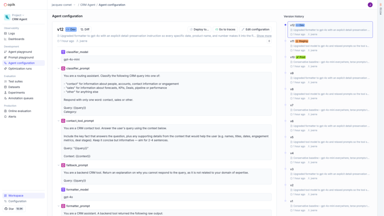Click the Annotation queues sidebar icon

pyautogui.click(x=6, y=98)
